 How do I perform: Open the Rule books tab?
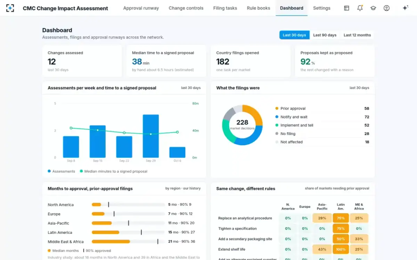(259, 8)
